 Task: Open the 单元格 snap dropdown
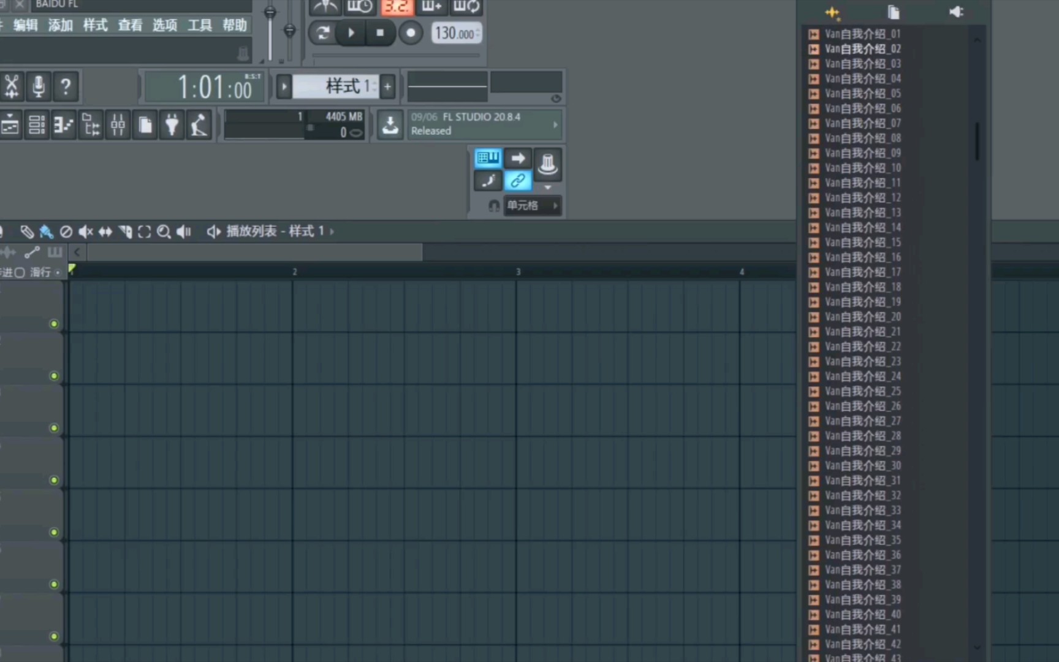click(x=532, y=205)
